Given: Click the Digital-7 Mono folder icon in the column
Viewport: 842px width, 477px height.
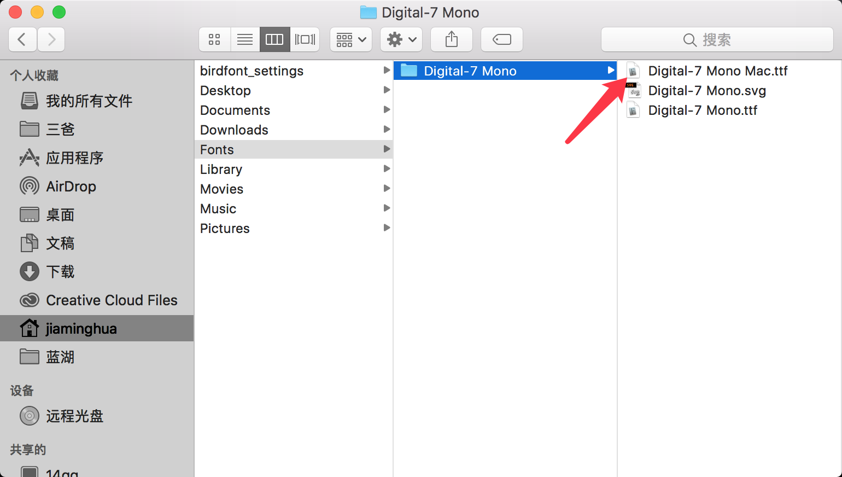Looking at the screenshot, I should 409,71.
